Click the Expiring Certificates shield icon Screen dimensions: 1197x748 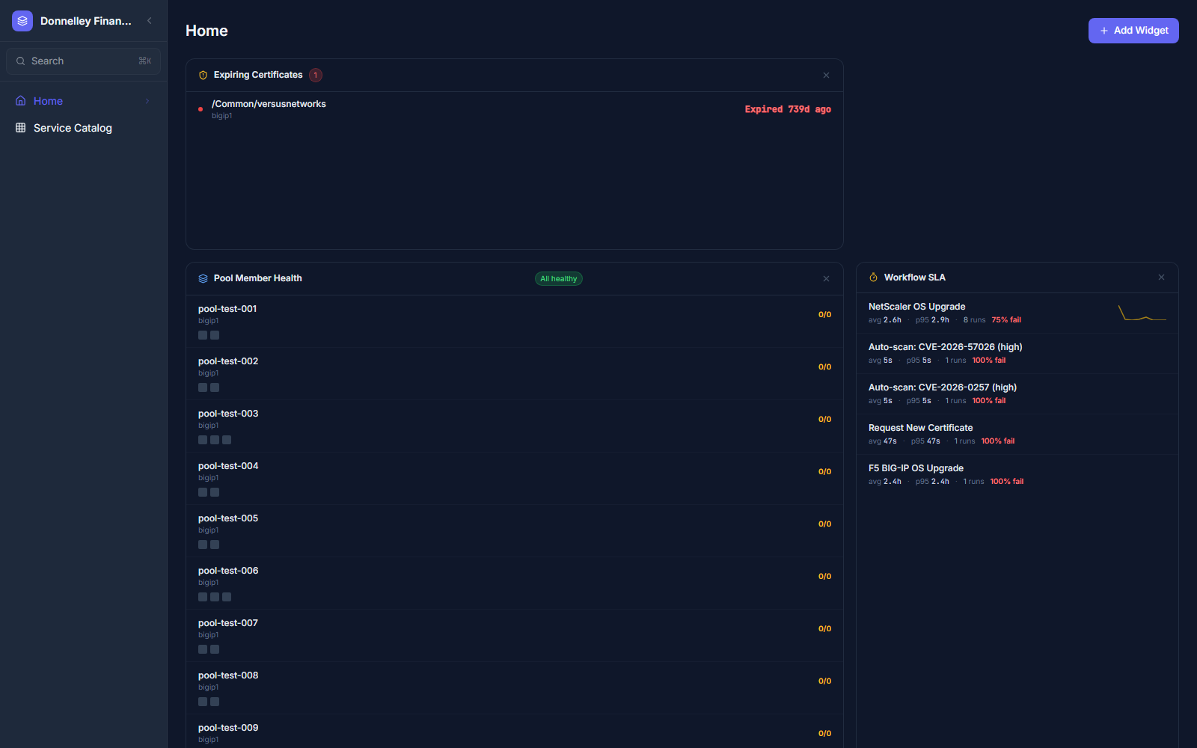point(203,75)
